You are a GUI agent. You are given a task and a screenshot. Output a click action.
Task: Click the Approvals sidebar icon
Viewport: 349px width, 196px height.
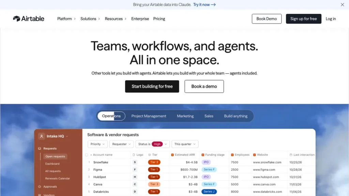pyautogui.click(x=40, y=187)
